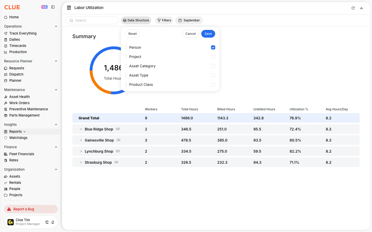Click drag handle beside Project
Viewport: 372px width, 232px height.
(x=126, y=57)
